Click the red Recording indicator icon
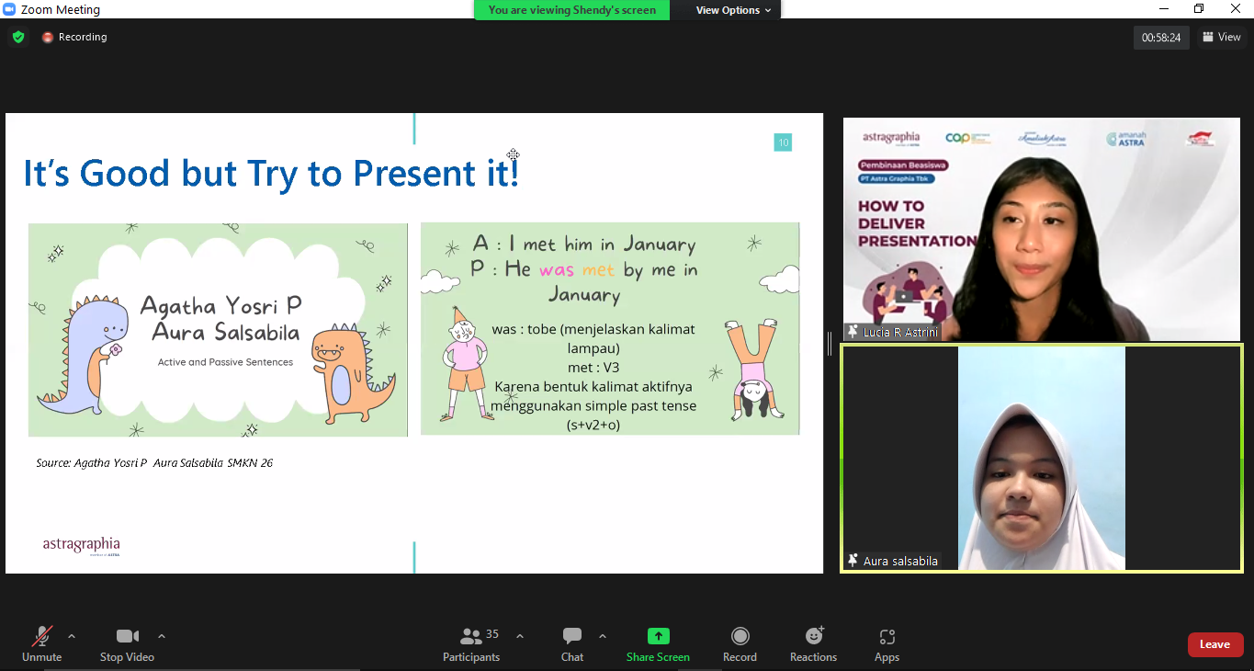Image resolution: width=1254 pixels, height=671 pixels. tap(48, 38)
